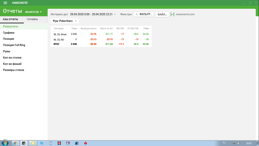Viewport: 259px width, 146px height.
Task: Click the ФАЙЛ button
Action: [162, 14]
